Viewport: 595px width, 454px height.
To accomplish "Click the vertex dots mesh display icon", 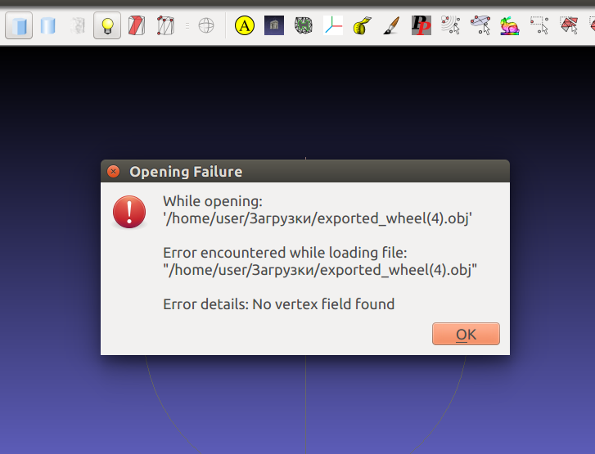I will click(x=166, y=26).
